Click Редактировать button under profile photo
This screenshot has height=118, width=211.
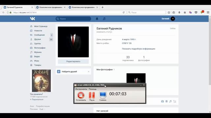coord(73,61)
